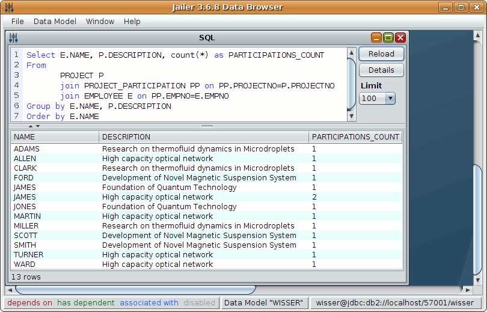Click the Data Model "WISSER" status label
This screenshot has width=487, height=312.
coord(264,303)
